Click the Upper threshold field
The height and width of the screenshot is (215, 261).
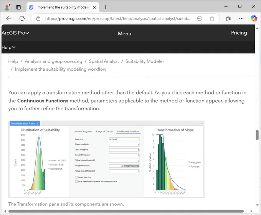(x=124, y=166)
